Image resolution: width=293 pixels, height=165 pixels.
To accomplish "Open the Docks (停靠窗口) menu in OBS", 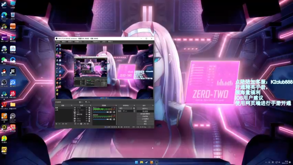I will (x=78, y=42).
